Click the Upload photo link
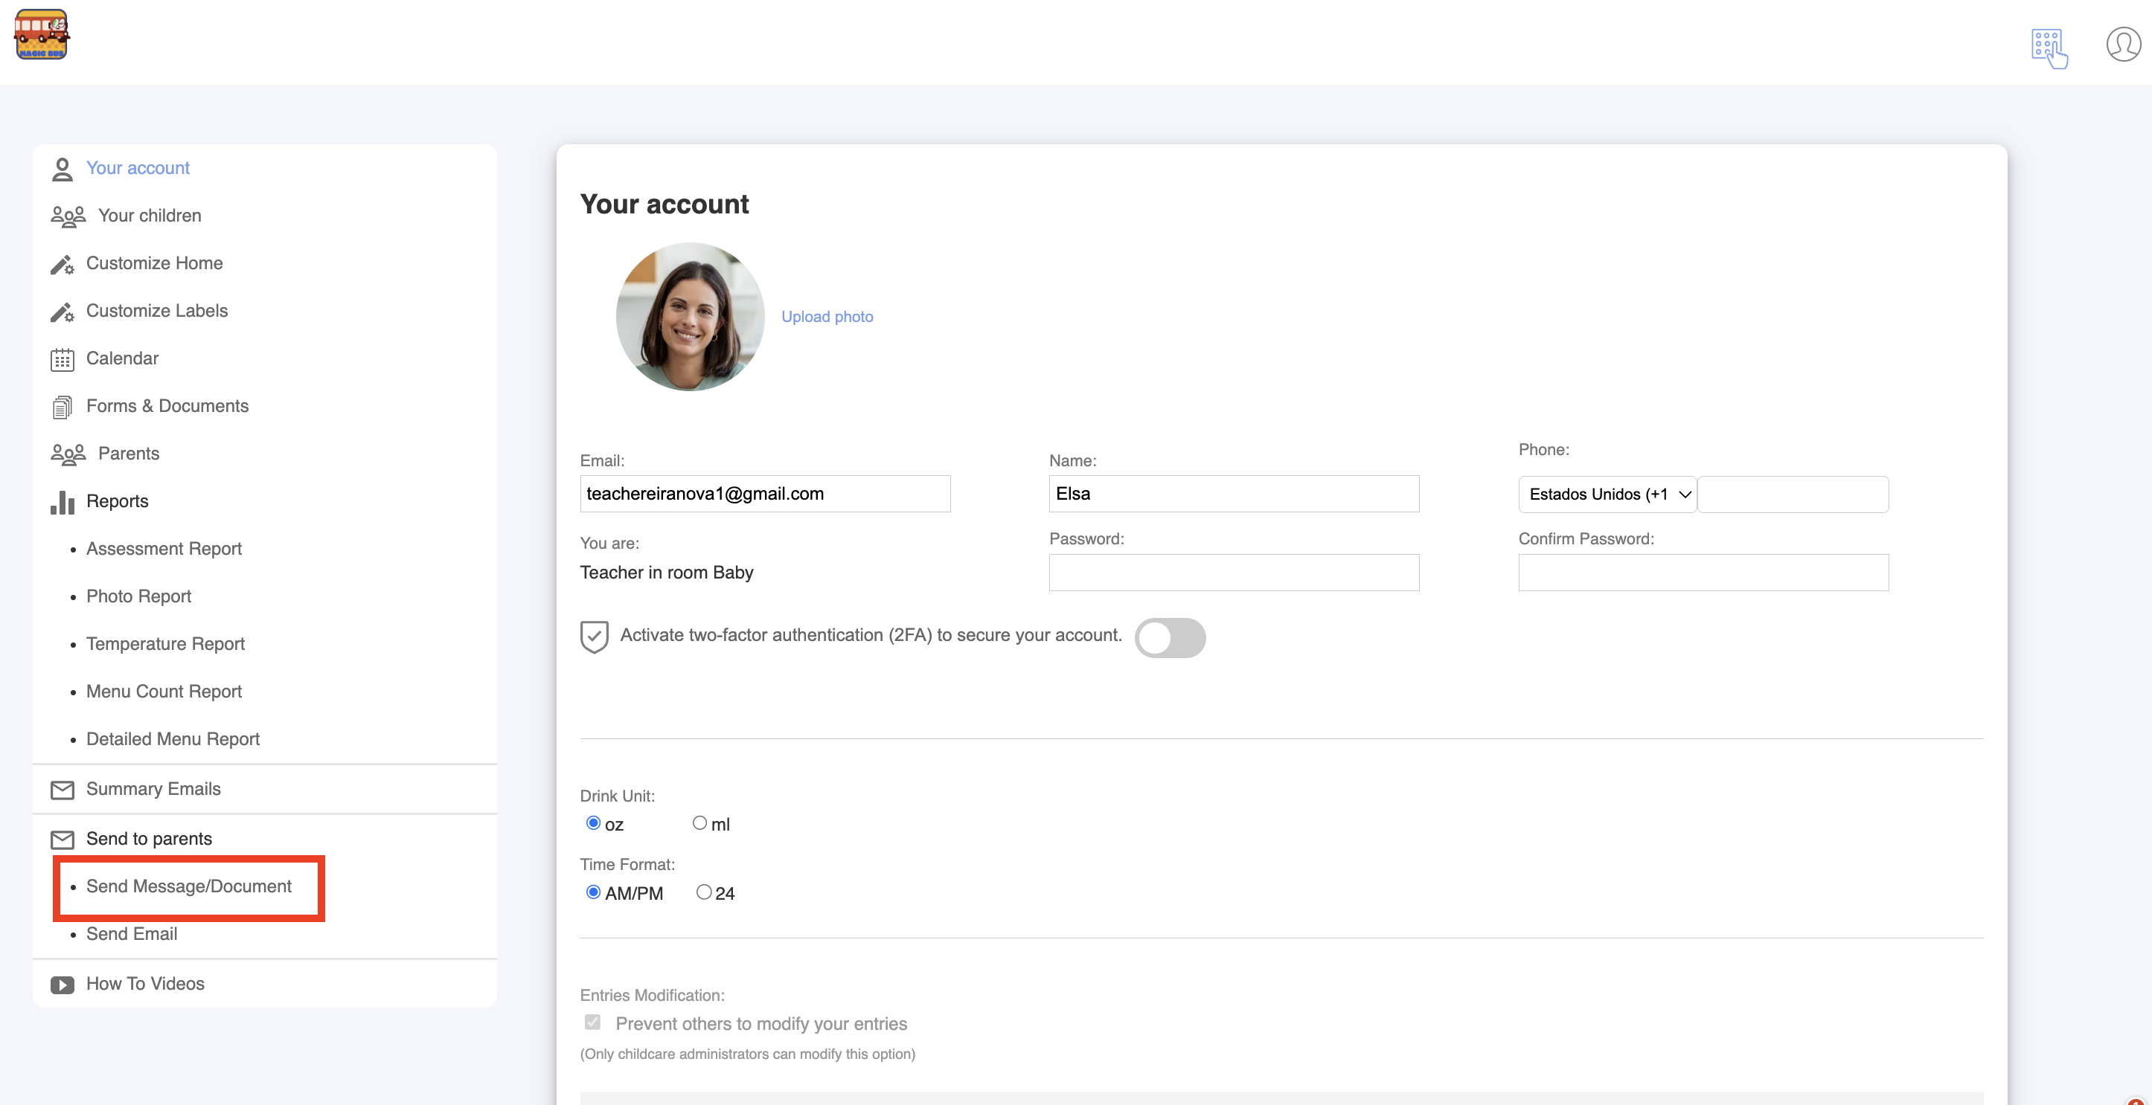This screenshot has height=1105, width=2152. coord(826,316)
